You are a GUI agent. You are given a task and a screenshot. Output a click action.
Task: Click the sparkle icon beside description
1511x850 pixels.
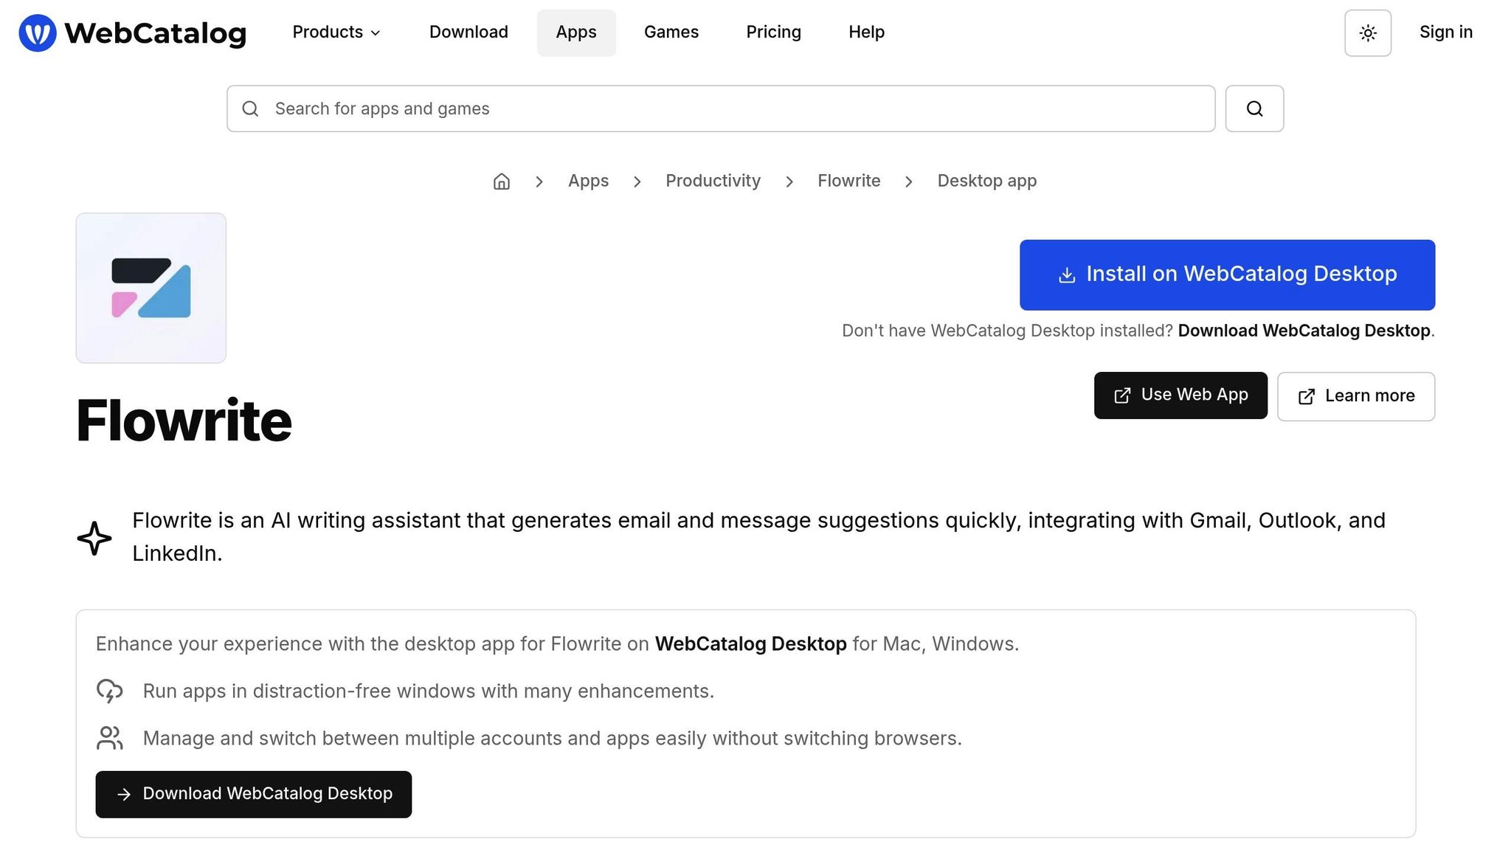(x=94, y=538)
